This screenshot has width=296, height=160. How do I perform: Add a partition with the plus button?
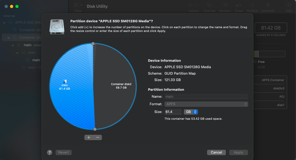[x=89, y=137]
